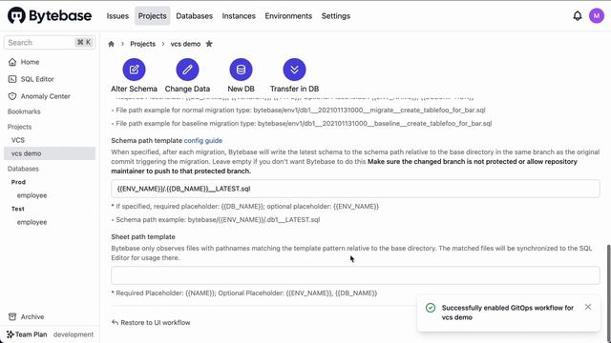Click the Alter Schema icon button

click(134, 70)
